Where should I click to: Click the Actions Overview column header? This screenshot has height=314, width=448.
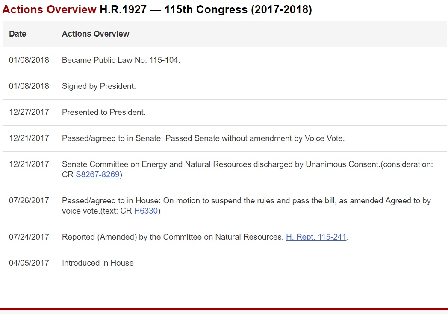coord(95,34)
